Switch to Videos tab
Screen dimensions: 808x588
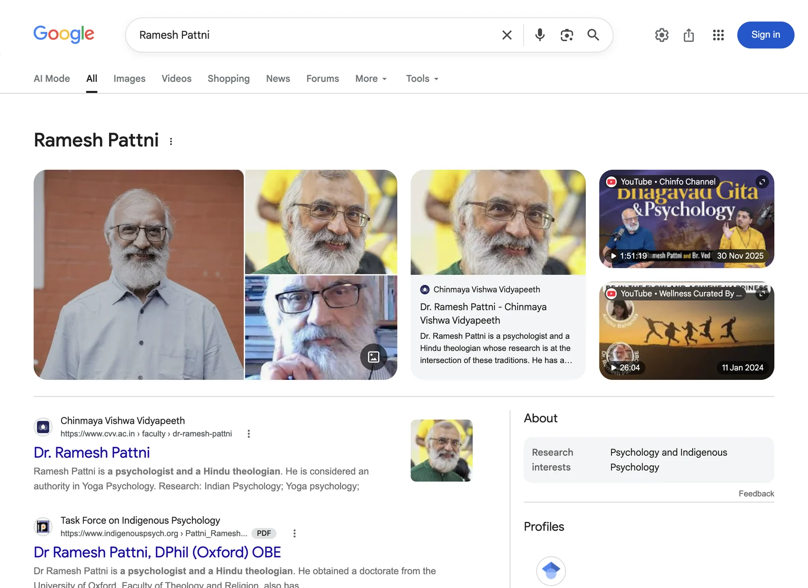[x=176, y=78]
